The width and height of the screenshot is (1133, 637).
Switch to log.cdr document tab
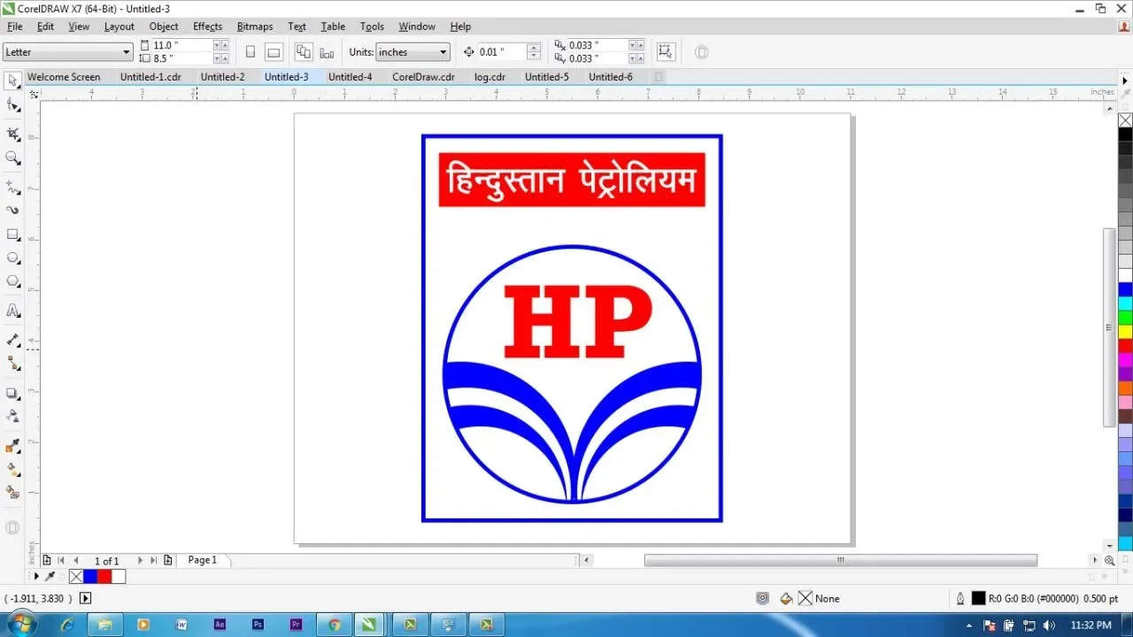[489, 77]
